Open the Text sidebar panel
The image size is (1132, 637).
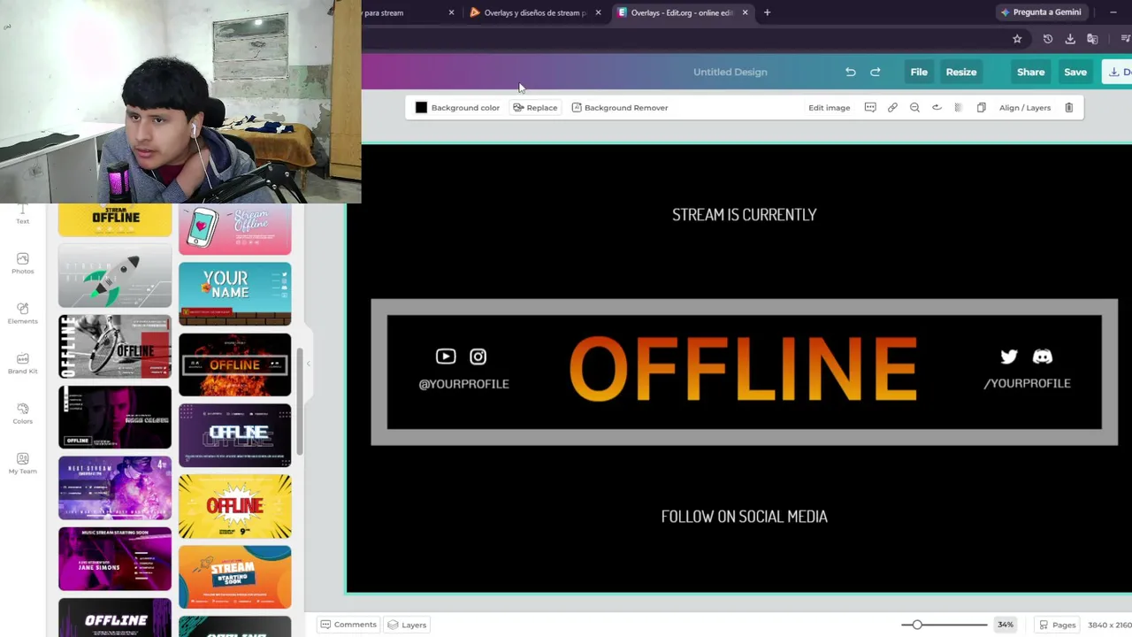point(22,215)
